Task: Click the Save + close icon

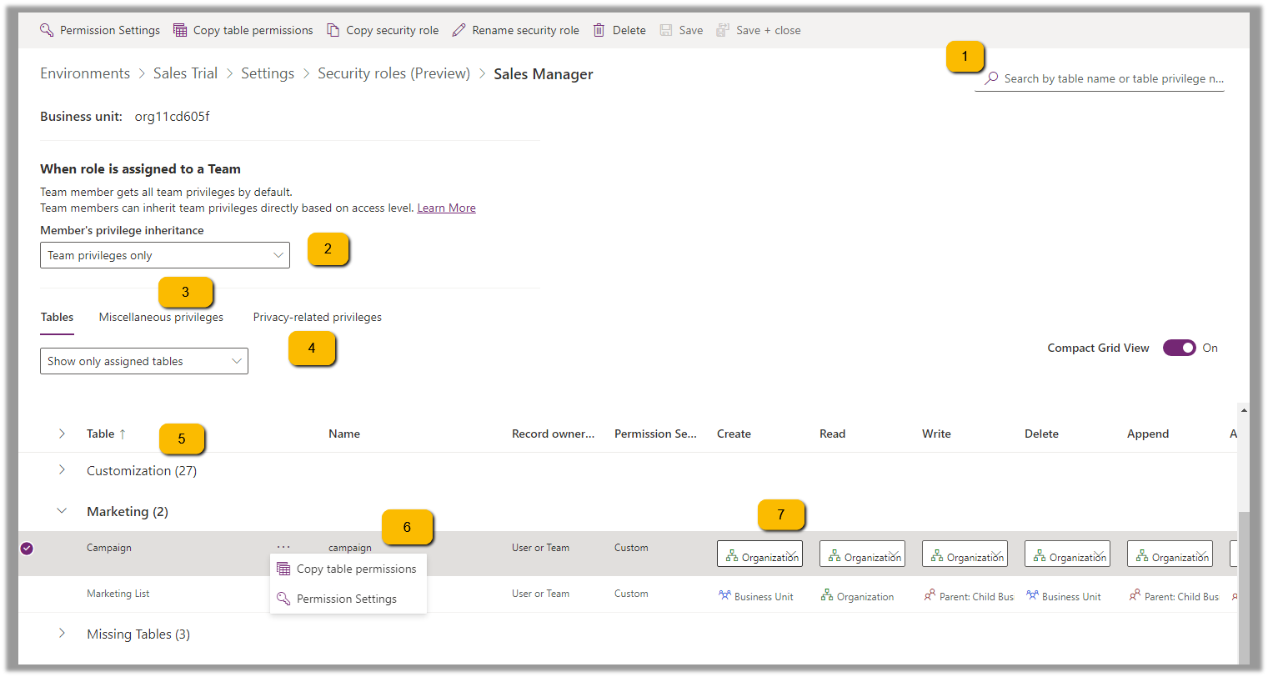Action: [x=723, y=30]
